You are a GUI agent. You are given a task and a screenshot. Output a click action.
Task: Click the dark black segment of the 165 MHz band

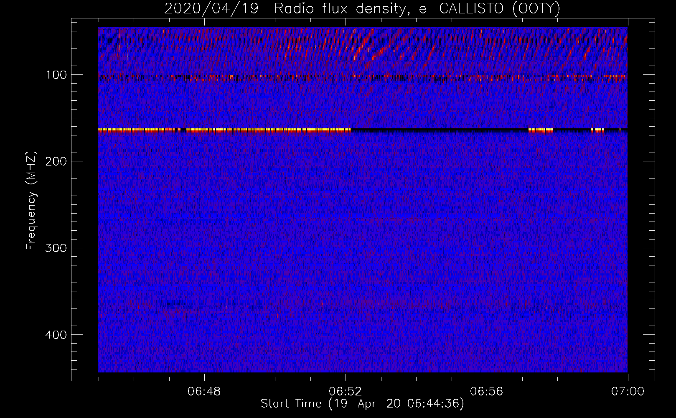coord(439,130)
